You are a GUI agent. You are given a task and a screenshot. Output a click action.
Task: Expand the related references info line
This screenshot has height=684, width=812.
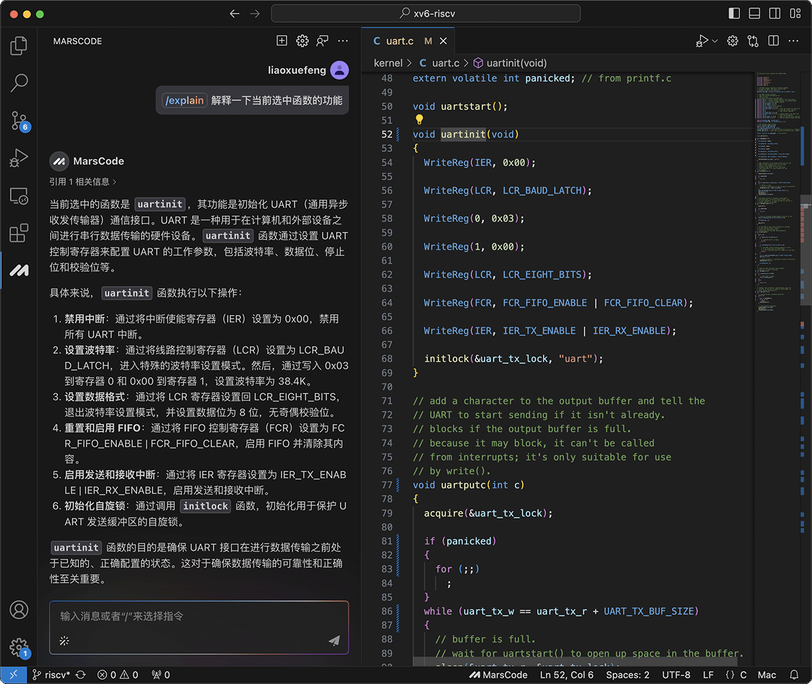(83, 182)
